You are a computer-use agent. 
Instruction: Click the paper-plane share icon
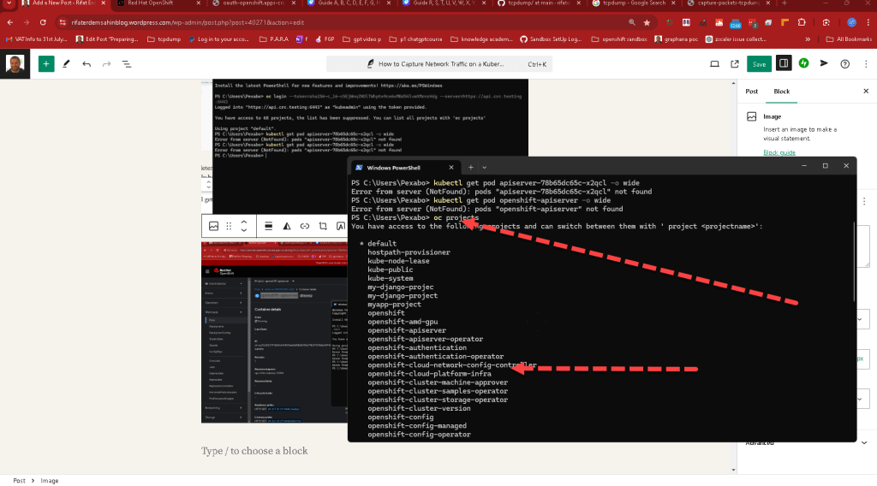click(824, 63)
